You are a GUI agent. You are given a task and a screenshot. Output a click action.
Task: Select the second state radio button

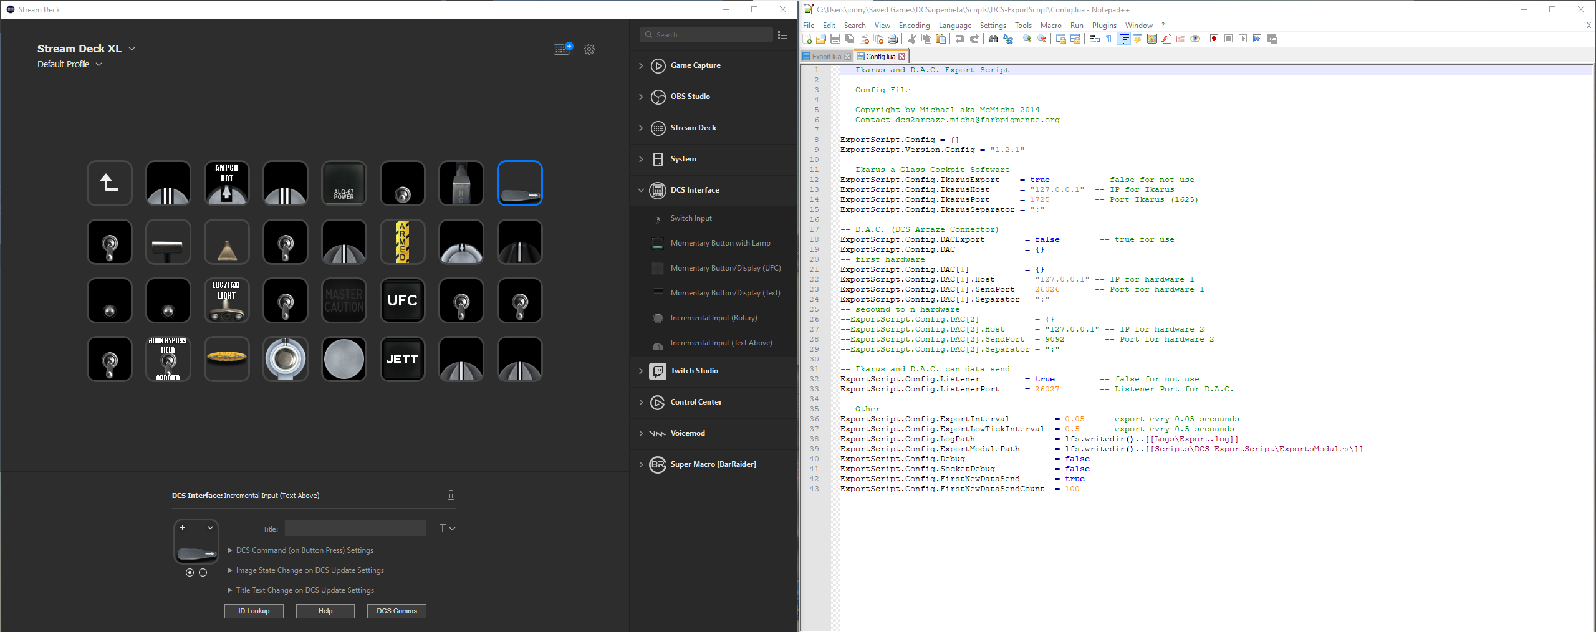203,572
